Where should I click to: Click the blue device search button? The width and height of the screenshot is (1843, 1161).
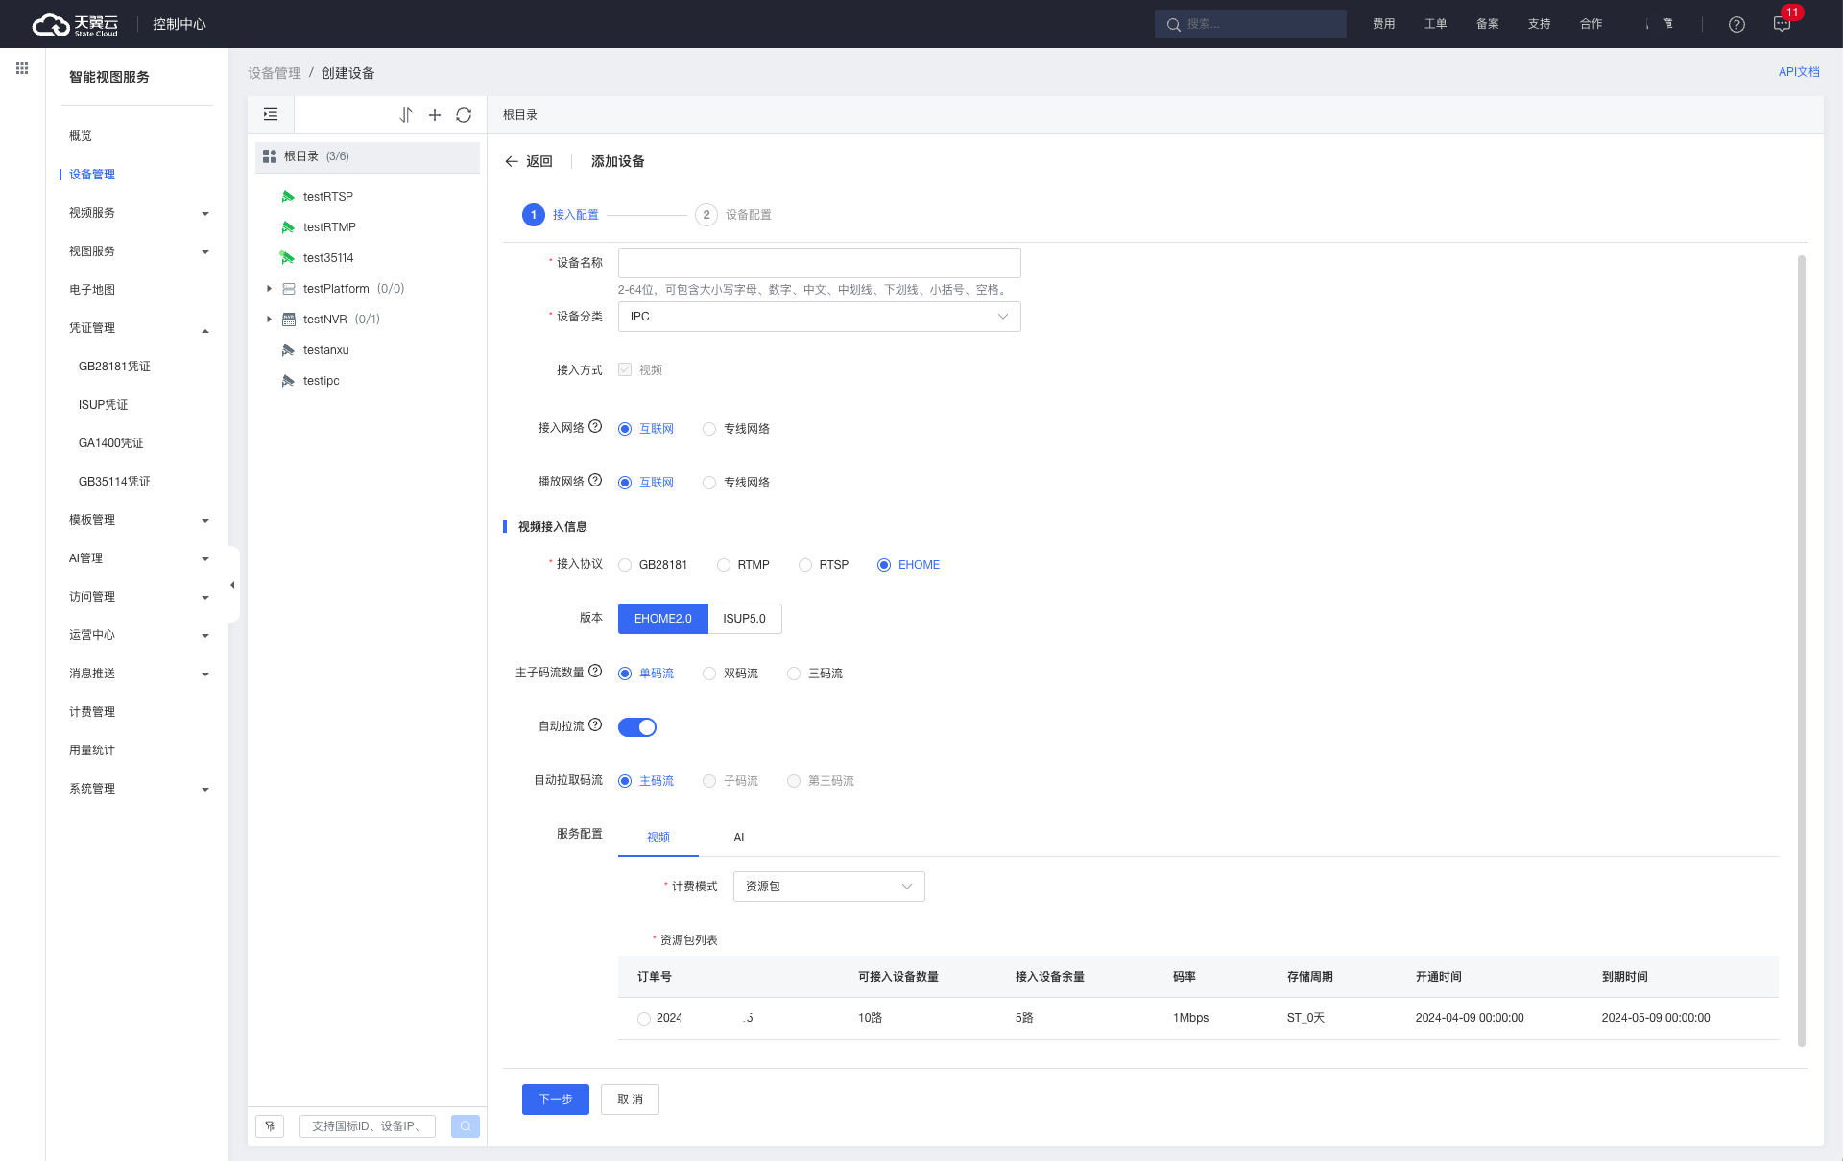pyautogui.click(x=466, y=1125)
